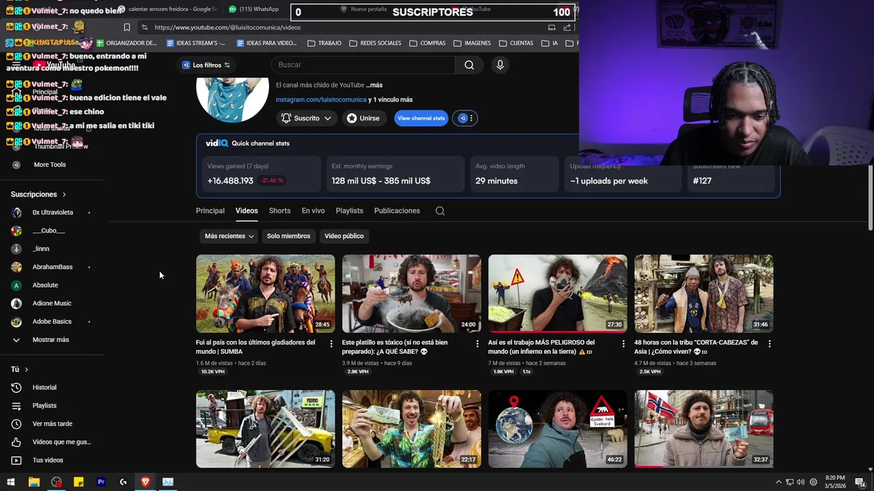Open Adione Music subscription
The height and width of the screenshot is (491, 874).
click(52, 303)
